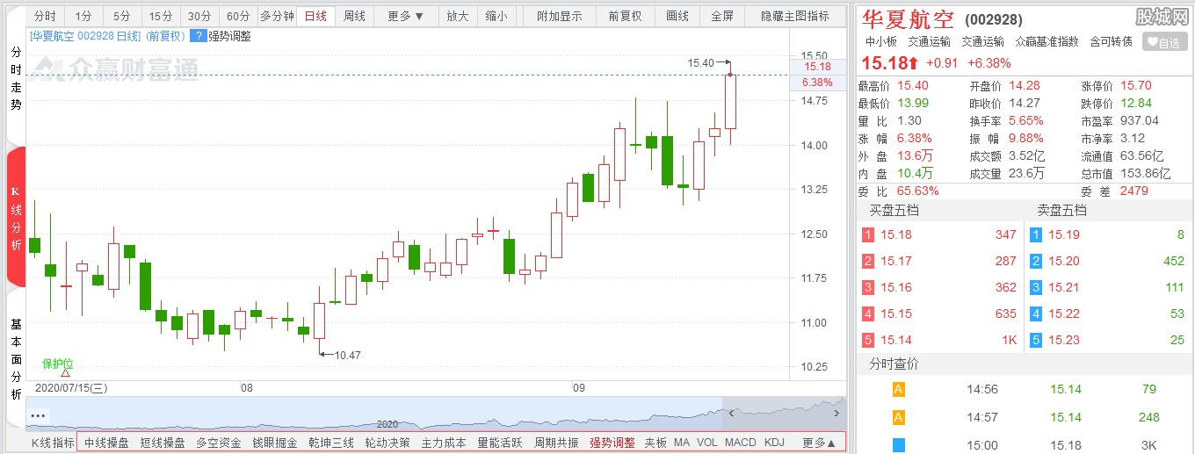This screenshot has width=1195, height=454.
Task: Switch to the 30分 timeframe
Action: 199,16
